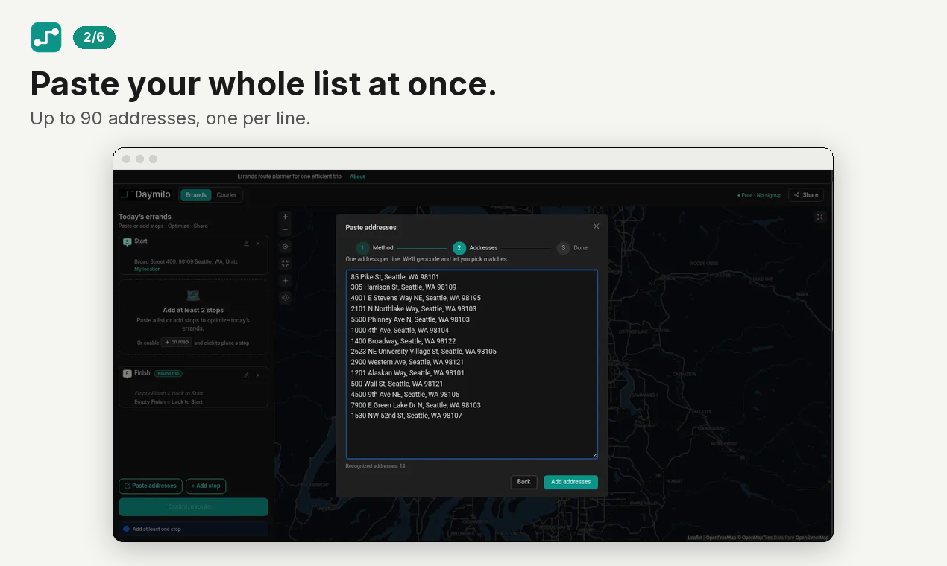The height and width of the screenshot is (566, 947).
Task: Click the green S Start marker icon
Action: pos(128,242)
